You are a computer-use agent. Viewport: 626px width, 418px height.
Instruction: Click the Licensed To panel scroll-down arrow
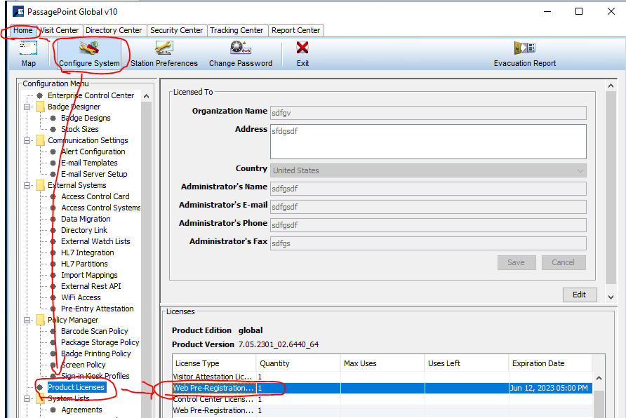[611, 297]
